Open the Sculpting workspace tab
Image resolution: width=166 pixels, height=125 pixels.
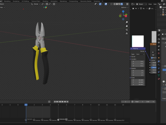coord(16,1)
